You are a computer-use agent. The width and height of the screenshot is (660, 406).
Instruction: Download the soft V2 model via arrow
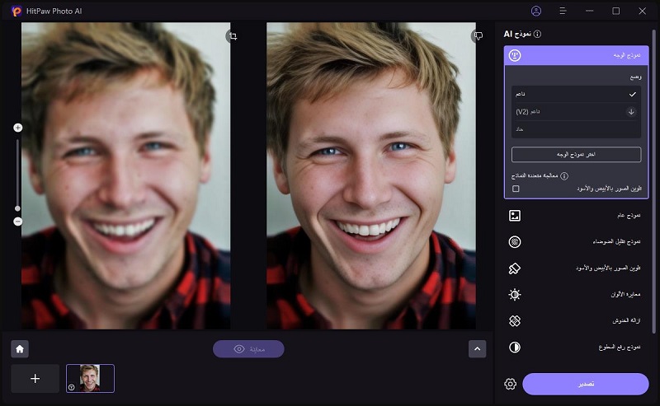pos(631,112)
